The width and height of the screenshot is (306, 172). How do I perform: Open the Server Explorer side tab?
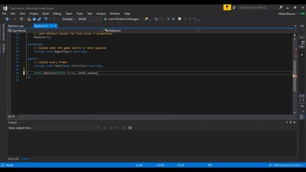coord(3,32)
